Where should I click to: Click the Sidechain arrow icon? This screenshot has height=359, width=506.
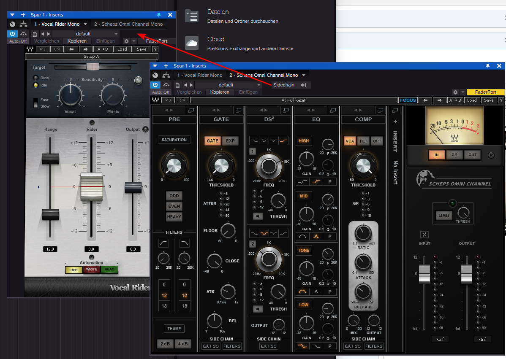[303, 85]
